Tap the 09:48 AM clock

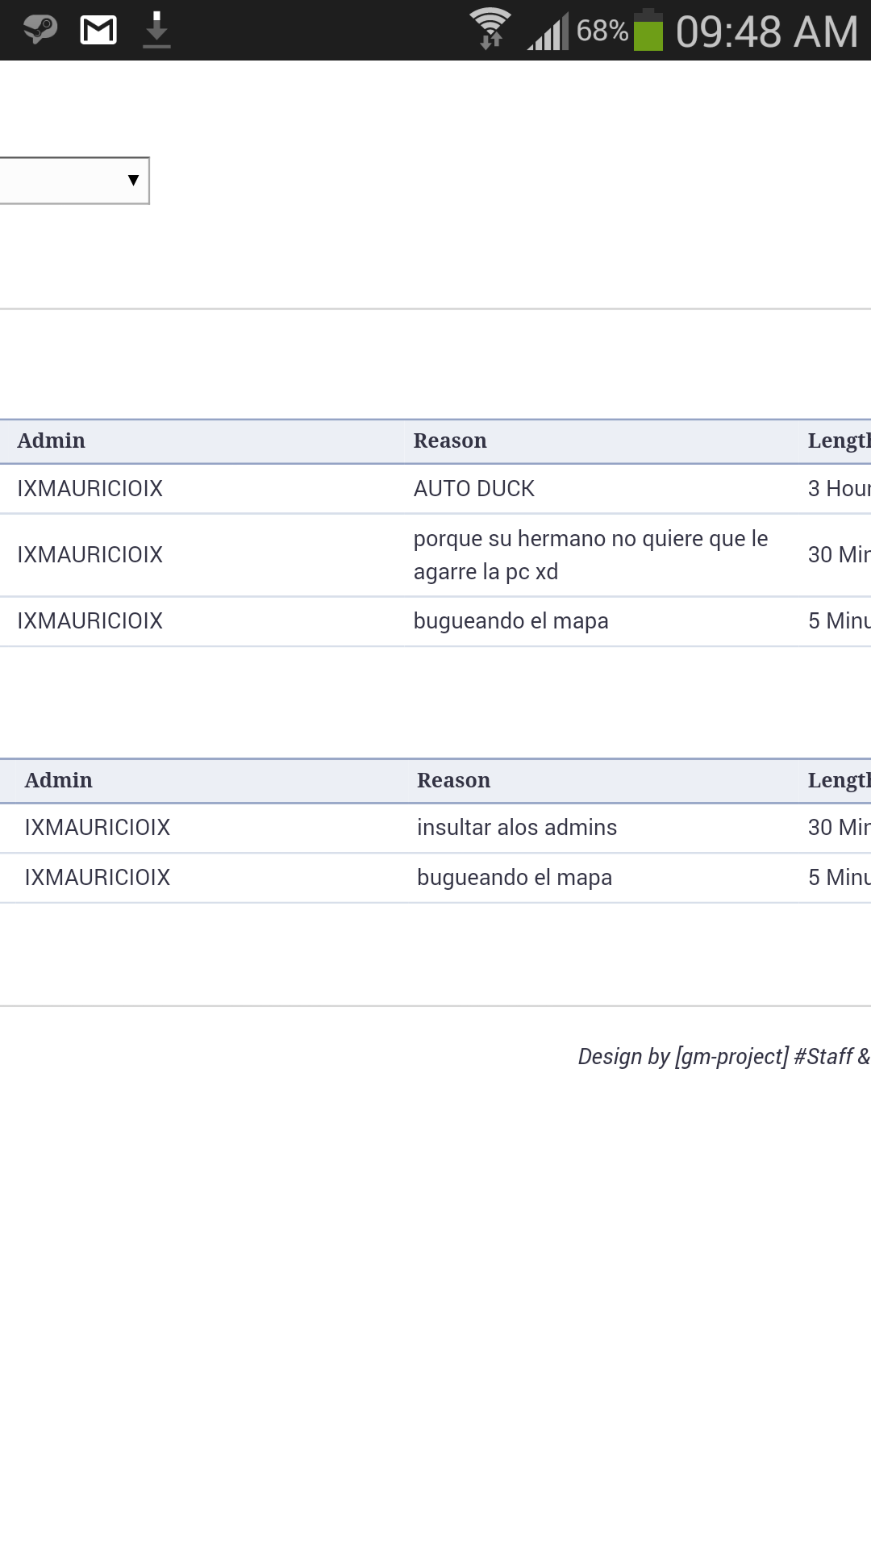click(767, 31)
